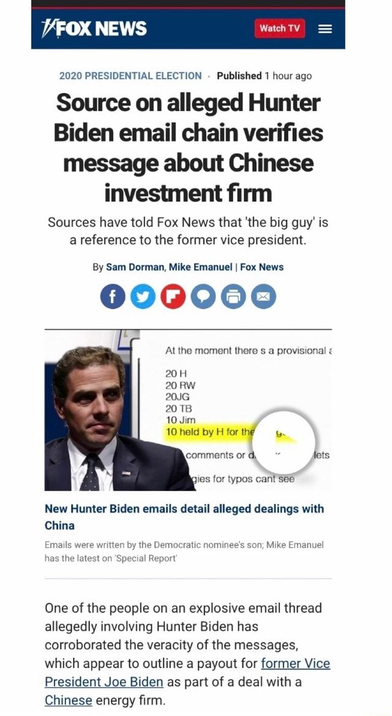
Task: Share the article by email icon
Action: [x=264, y=298]
